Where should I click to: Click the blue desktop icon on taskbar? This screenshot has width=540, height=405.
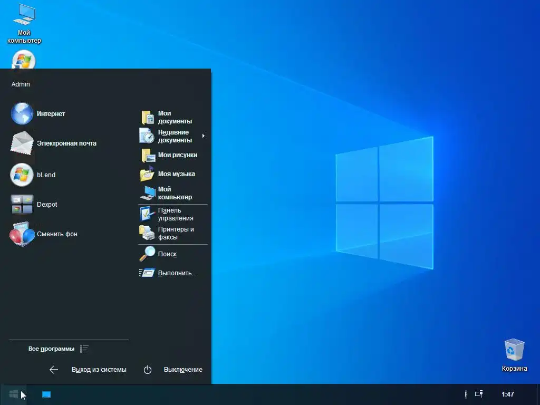pyautogui.click(x=46, y=394)
